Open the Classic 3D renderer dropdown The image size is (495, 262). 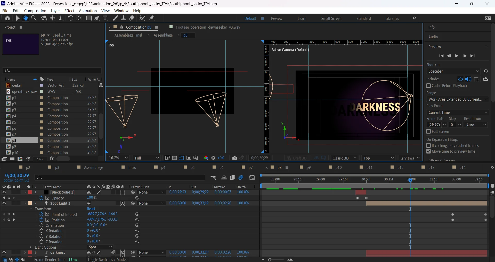(344, 158)
